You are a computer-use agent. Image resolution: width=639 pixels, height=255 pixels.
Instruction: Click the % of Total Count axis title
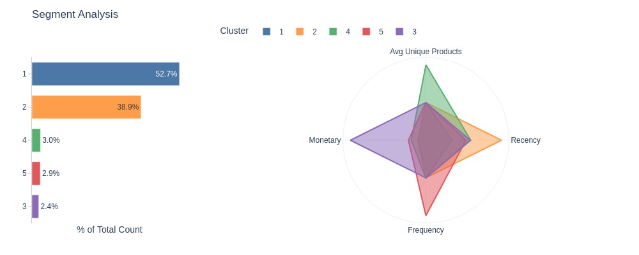point(110,229)
